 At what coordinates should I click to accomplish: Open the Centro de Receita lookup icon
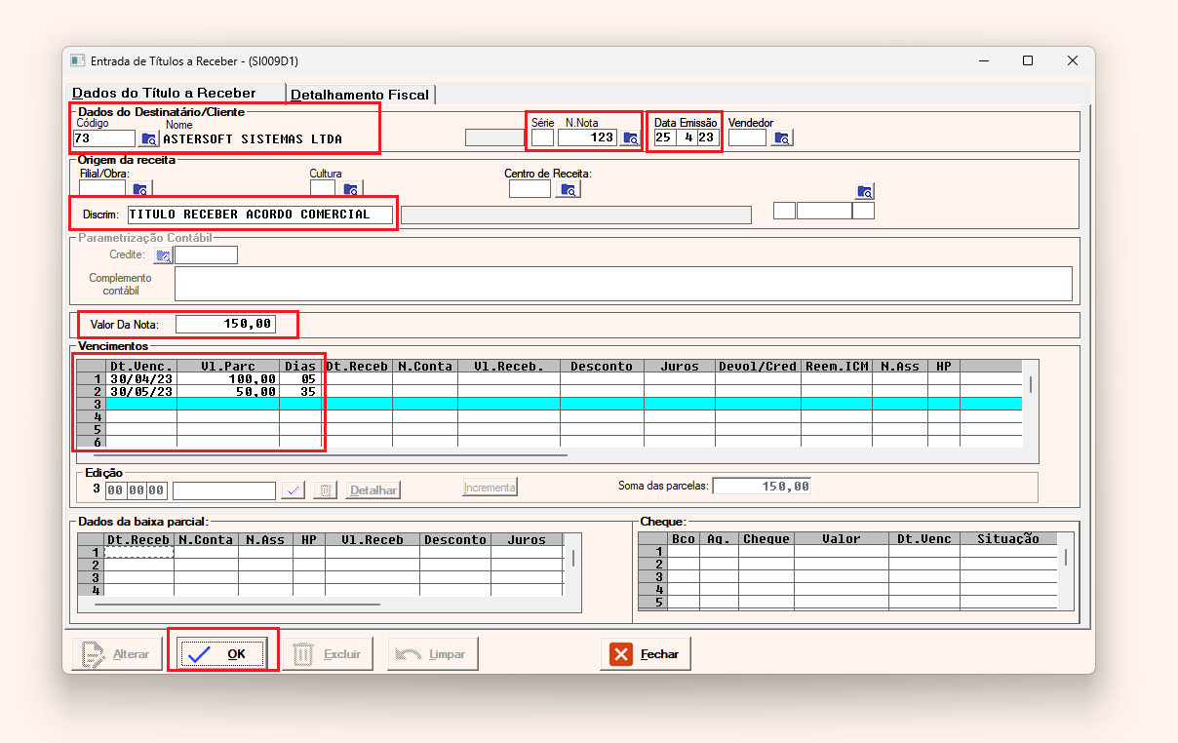[x=568, y=189]
